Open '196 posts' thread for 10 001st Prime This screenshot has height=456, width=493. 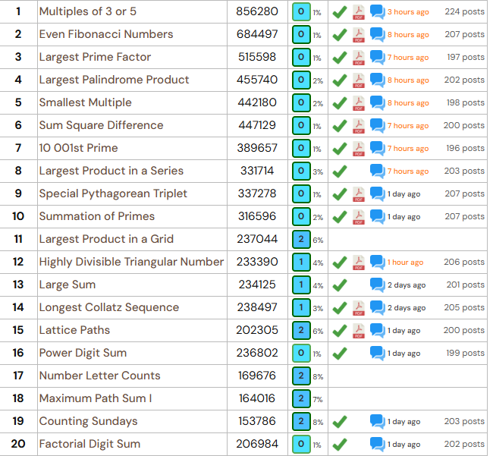(x=466, y=149)
